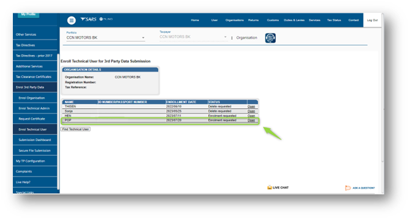Click the Log Out button
410x220 pixels.
click(372, 20)
